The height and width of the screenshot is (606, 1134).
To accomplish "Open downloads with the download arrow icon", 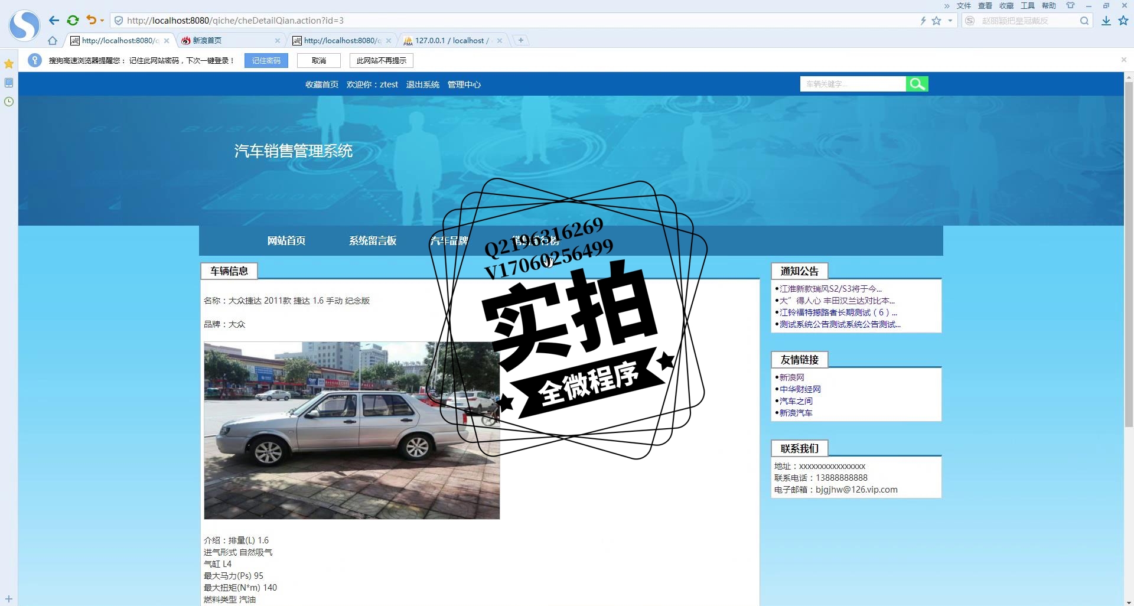I will pos(1106,21).
